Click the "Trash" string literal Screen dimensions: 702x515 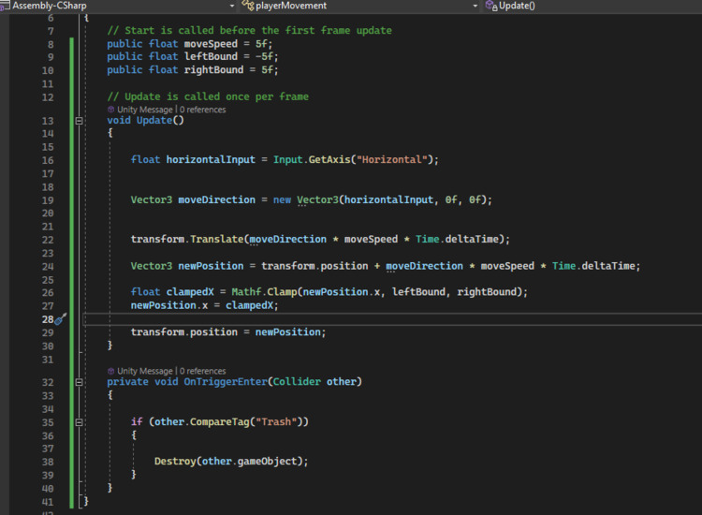coord(276,422)
